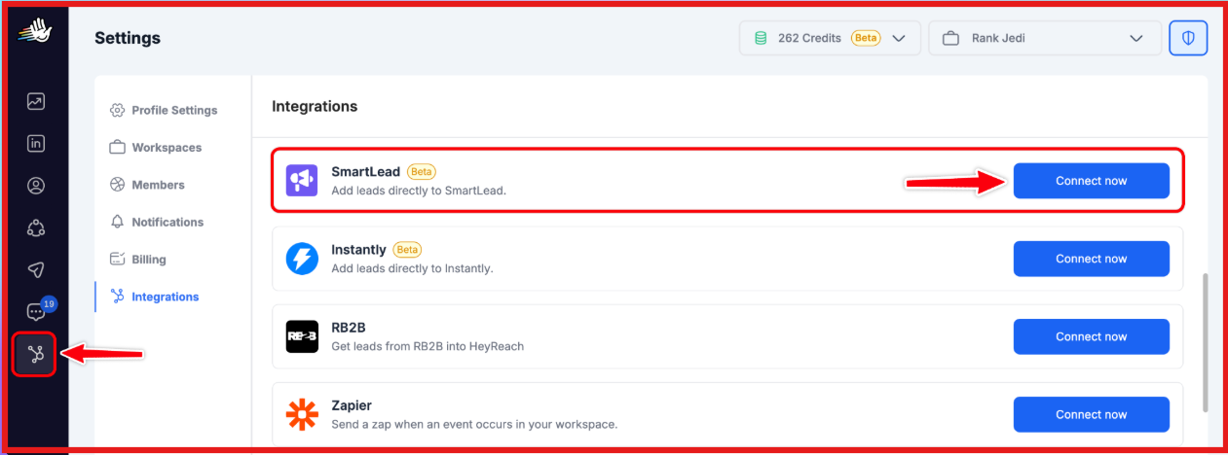Click the Beta badge next to SmartLead
Viewport: 1228px width, 455px height.
click(422, 172)
